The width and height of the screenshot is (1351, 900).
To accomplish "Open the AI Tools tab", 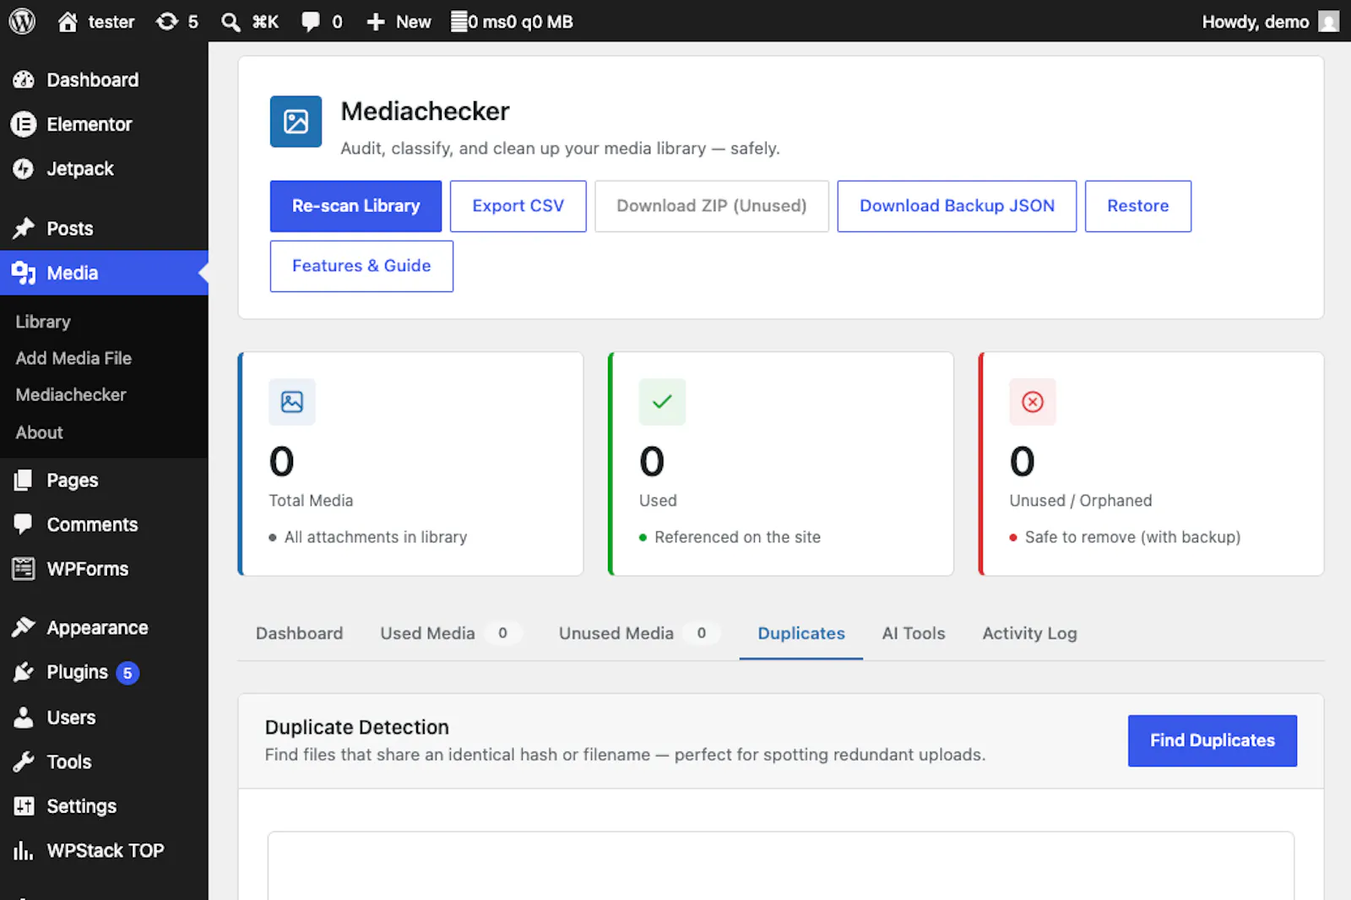I will pyautogui.click(x=914, y=633).
